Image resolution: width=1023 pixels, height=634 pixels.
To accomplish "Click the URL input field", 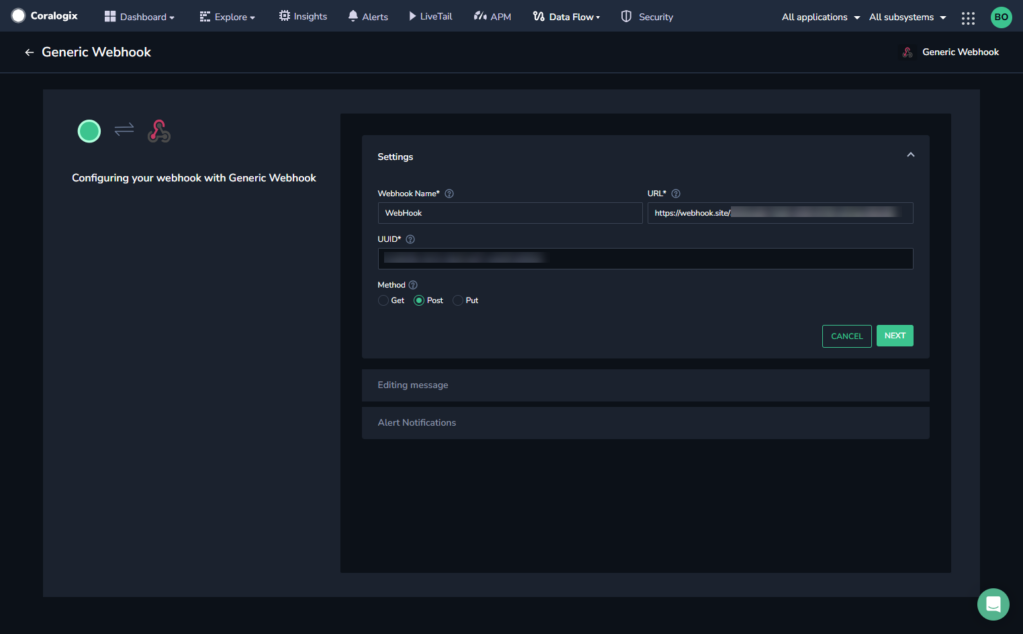I will [x=780, y=213].
